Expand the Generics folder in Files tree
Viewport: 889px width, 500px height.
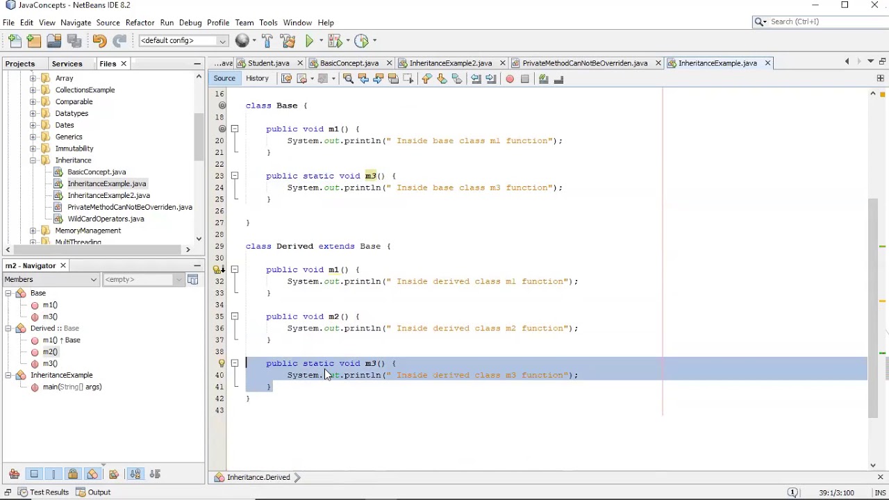(33, 137)
